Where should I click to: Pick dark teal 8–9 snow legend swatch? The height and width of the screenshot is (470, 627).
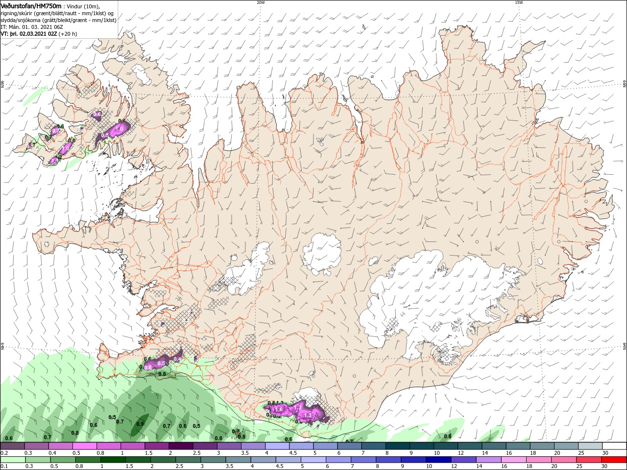397,446
